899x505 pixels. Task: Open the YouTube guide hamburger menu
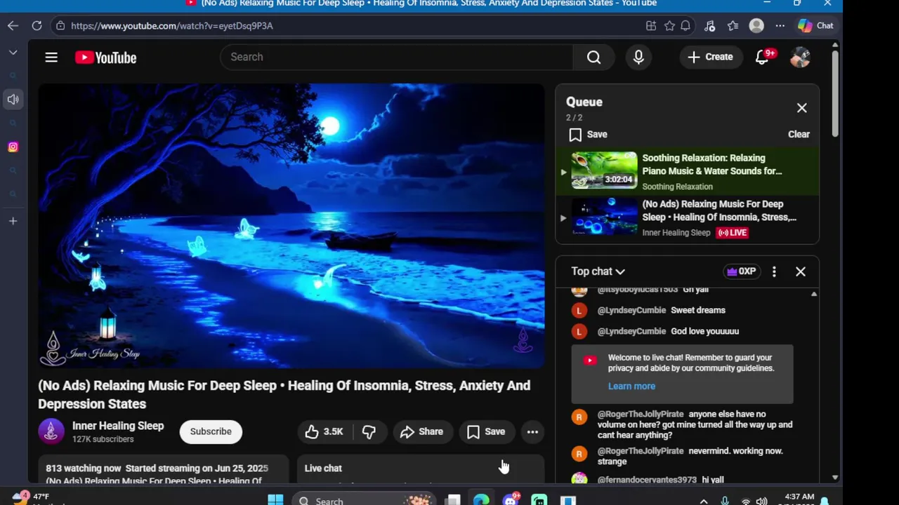(51, 58)
